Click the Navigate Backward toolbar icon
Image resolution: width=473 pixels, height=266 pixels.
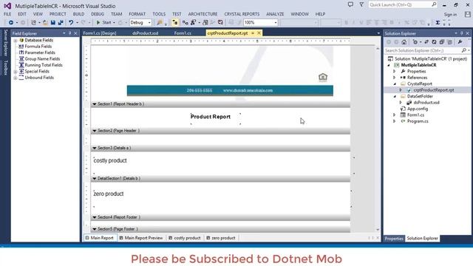point(11,23)
